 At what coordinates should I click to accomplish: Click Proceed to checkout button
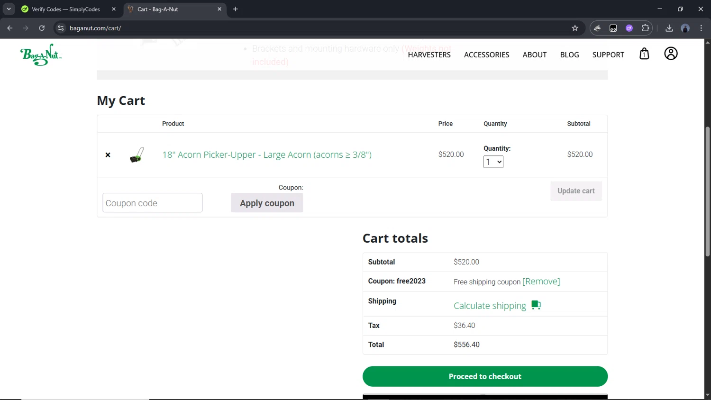(485, 376)
